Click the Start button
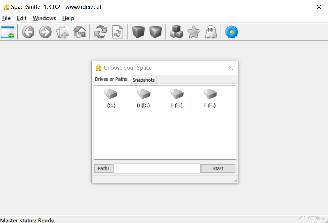Viewport: 328px width, 223px height. pos(218,168)
